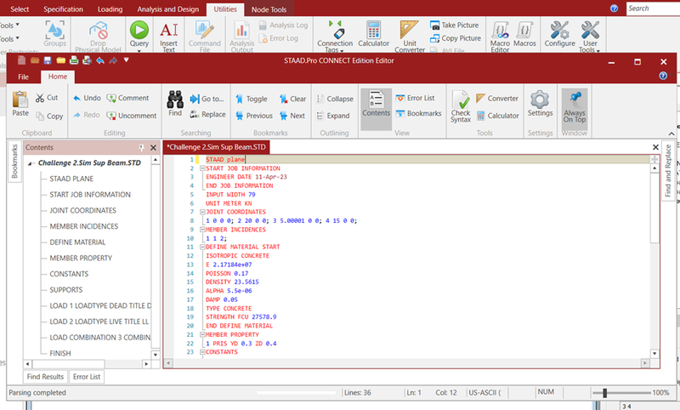
Task: Collapse the editor ribbon with the chevron
Action: (x=671, y=134)
